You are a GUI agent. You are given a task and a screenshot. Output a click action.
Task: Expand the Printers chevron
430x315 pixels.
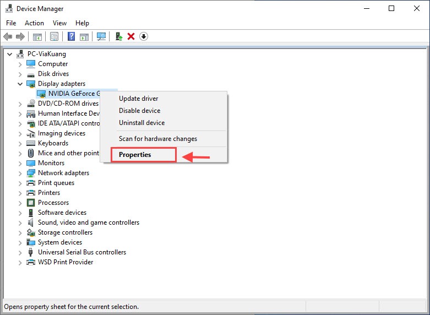[x=20, y=193]
